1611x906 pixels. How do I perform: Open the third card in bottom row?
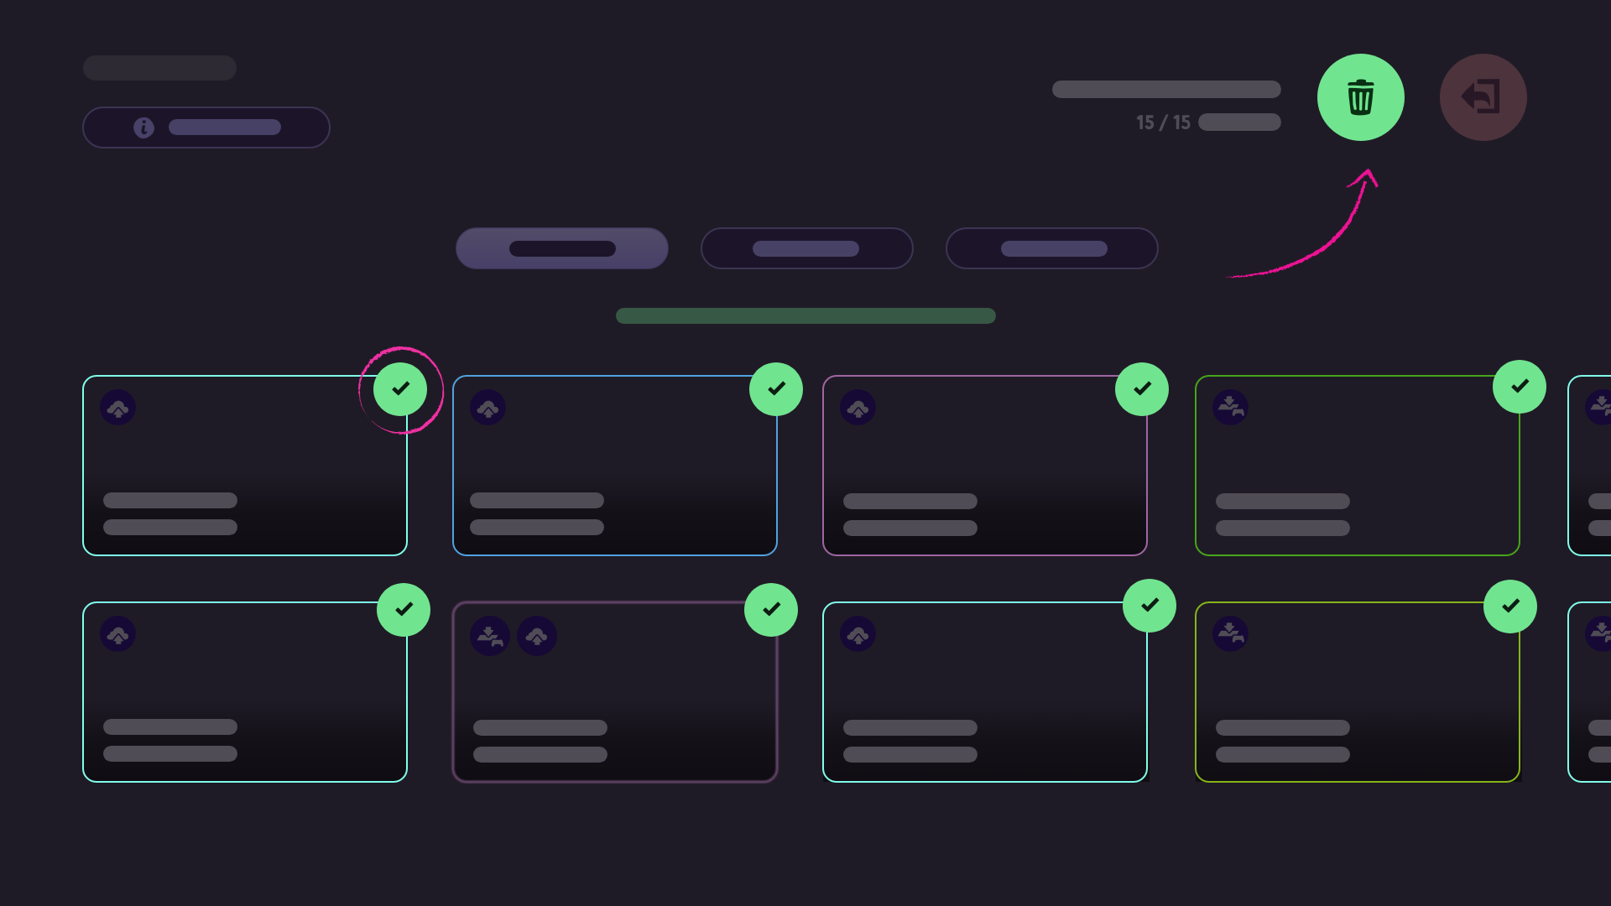pyautogui.click(x=985, y=692)
